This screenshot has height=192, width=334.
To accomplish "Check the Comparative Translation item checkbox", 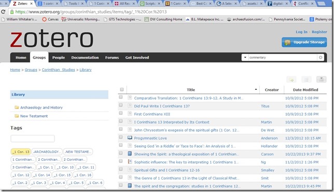I will click(x=121, y=97).
